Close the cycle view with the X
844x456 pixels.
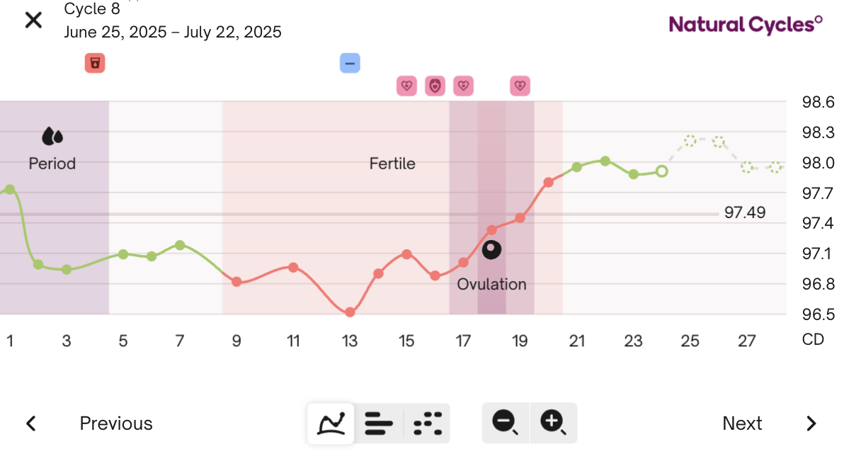(x=33, y=20)
